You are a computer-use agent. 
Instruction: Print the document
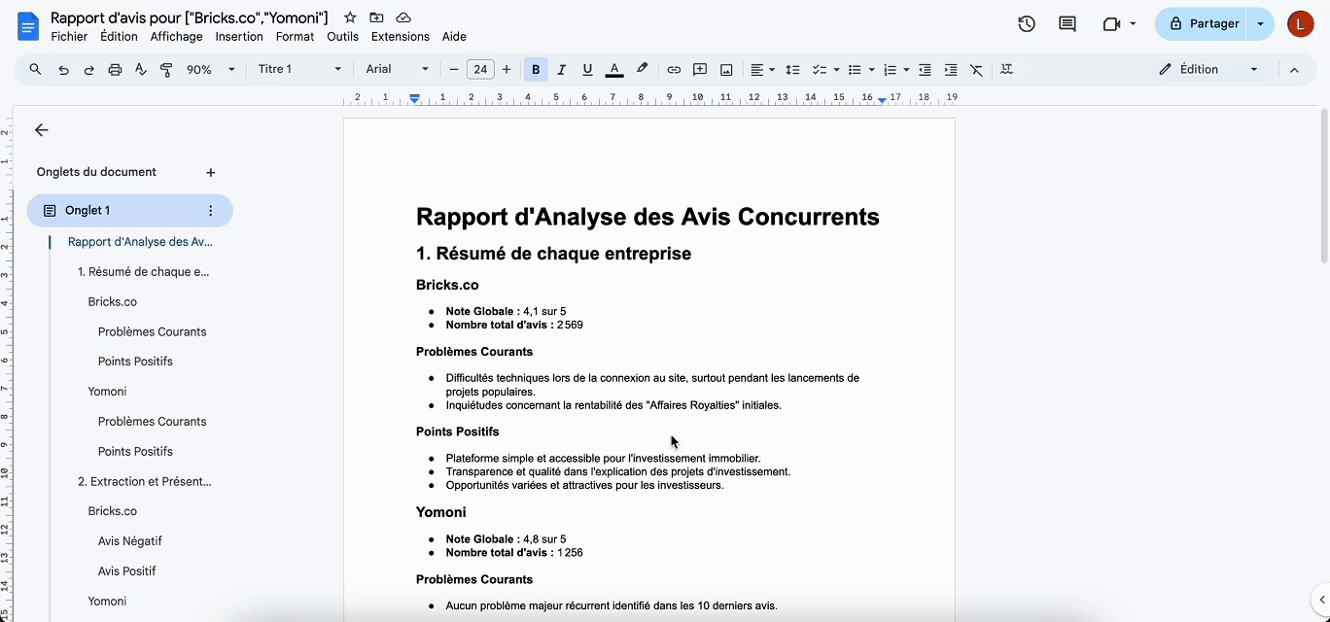(115, 69)
